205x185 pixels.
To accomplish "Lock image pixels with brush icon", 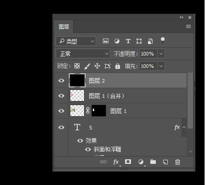I will tap(87, 66).
